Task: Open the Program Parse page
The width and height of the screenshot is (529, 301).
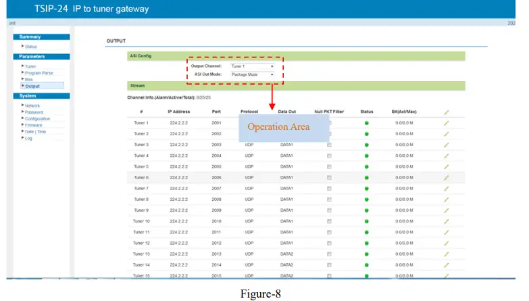Action: [x=39, y=73]
